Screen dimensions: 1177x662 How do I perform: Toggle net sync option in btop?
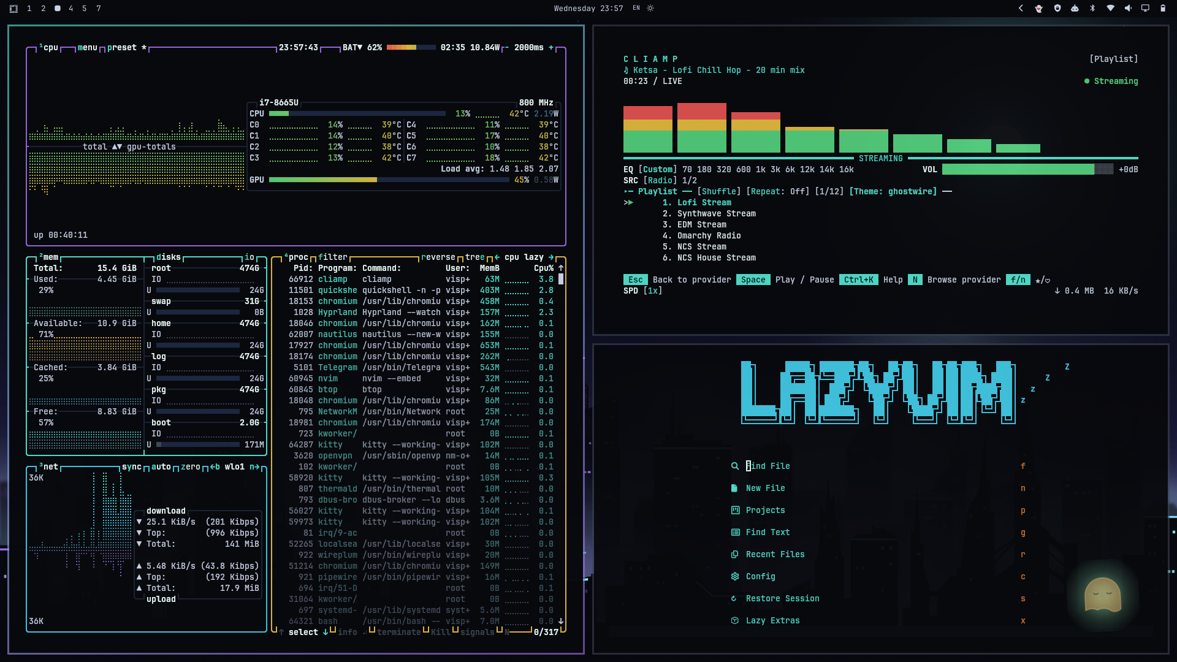(132, 467)
